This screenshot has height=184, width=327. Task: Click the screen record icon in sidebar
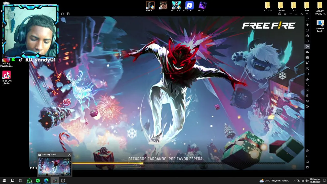point(307,68)
